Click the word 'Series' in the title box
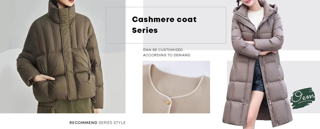This screenshot has width=320, height=129. click(x=145, y=30)
